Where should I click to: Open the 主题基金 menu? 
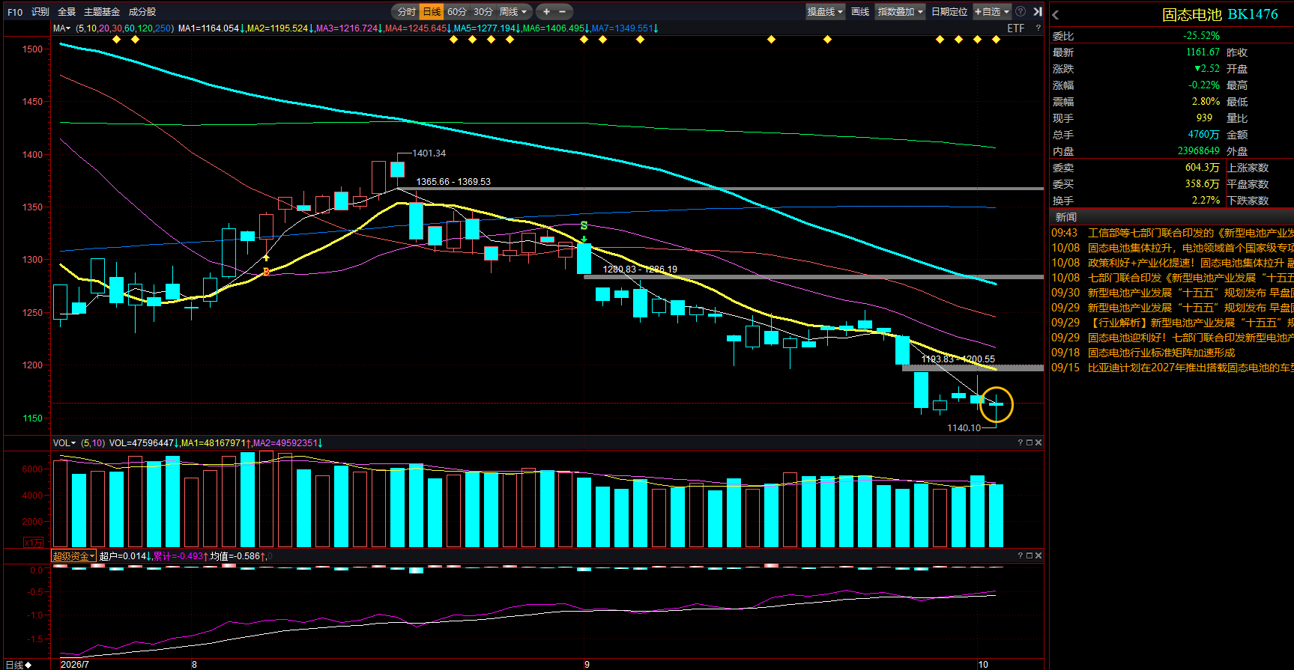(102, 12)
